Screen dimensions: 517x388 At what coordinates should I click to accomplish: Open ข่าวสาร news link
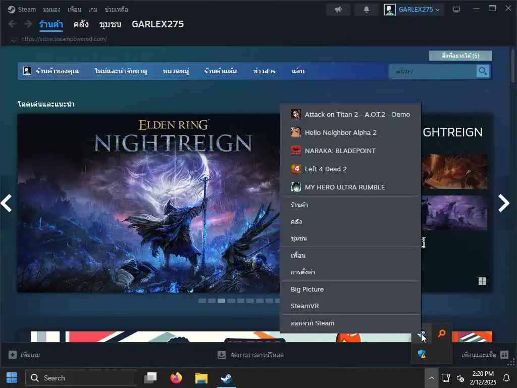point(264,71)
